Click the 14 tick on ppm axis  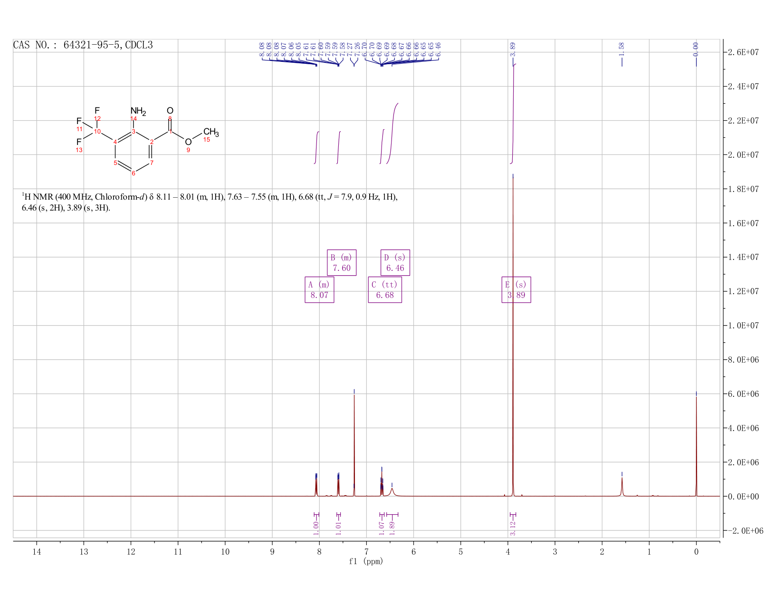[37, 552]
